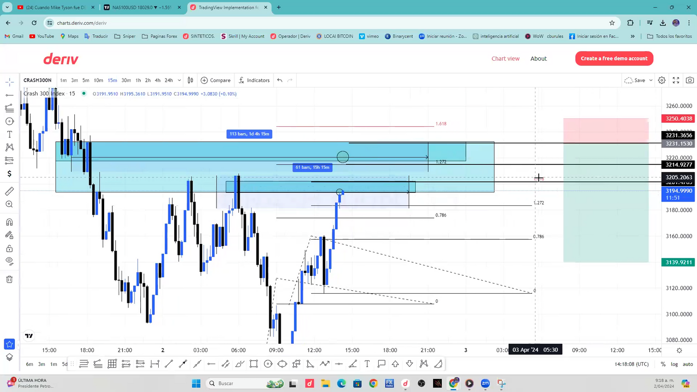
Task: Select the Rectangle tool in the bottom toolbar
Action: click(254, 364)
